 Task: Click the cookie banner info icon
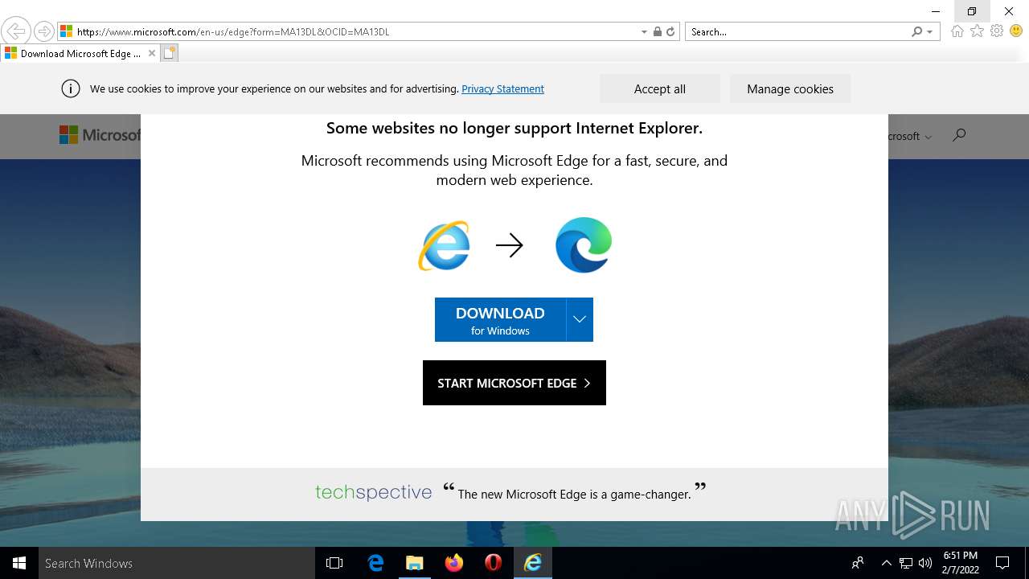coord(71,89)
